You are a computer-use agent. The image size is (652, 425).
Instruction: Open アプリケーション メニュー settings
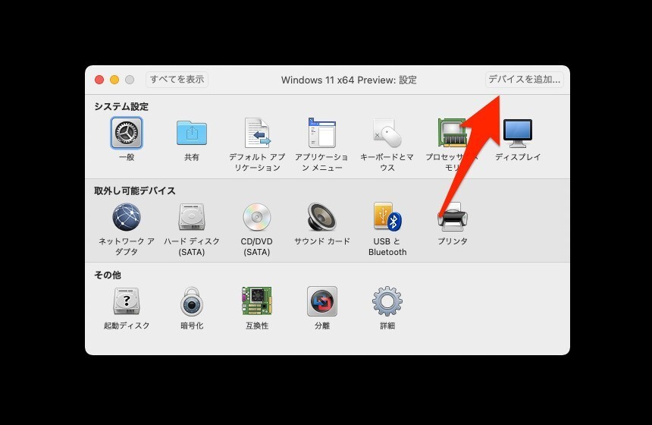tap(322, 133)
